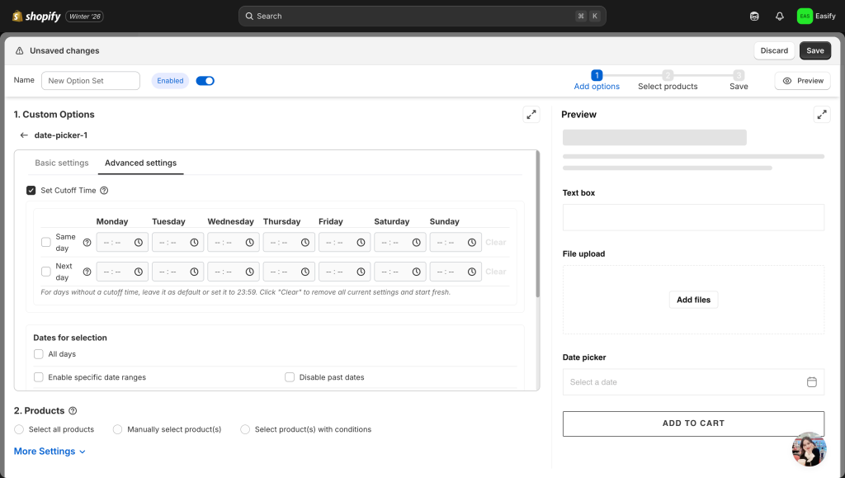Open the calendar icon in Date picker field
The image size is (845, 478).
tap(811, 382)
